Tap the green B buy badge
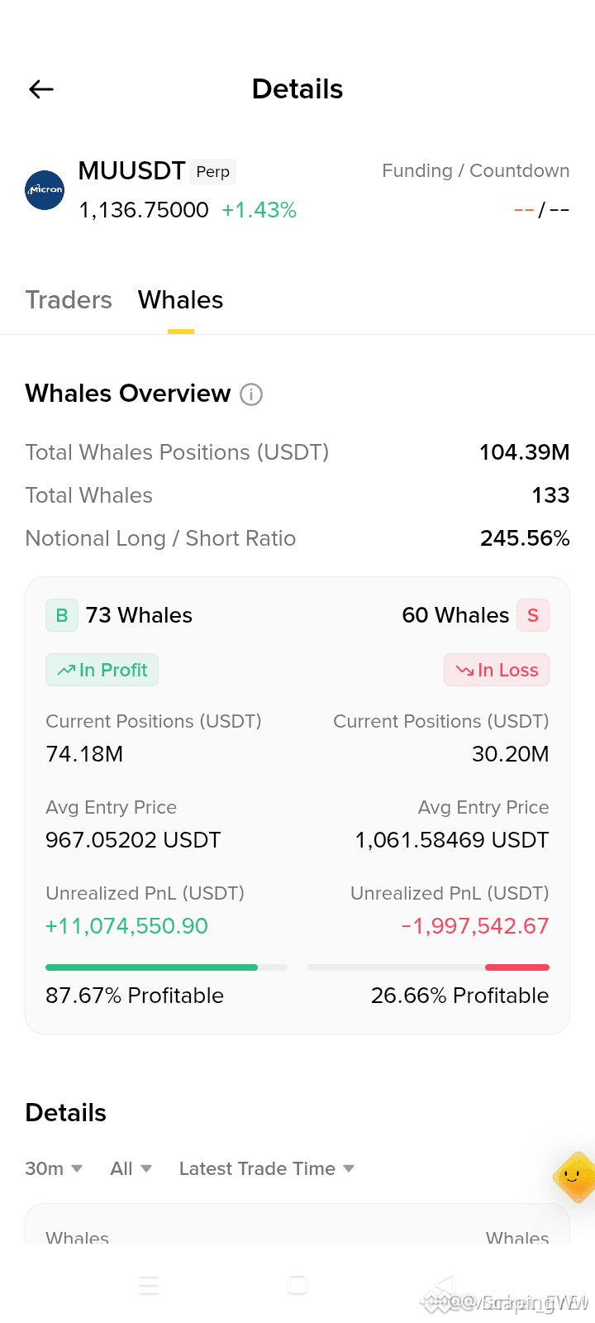Viewport: 595px width, 1323px height. [x=62, y=615]
